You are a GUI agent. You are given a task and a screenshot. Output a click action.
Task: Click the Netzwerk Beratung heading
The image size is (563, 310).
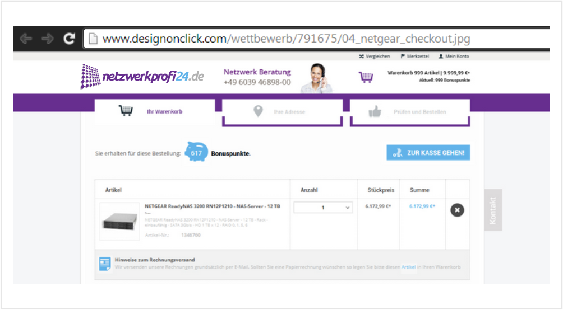pos(257,72)
